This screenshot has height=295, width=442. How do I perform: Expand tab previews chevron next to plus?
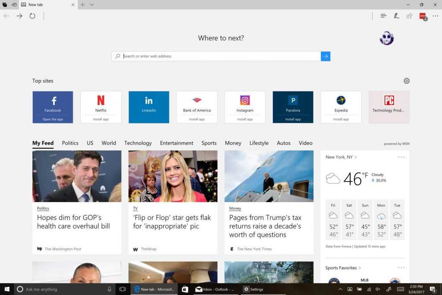coord(92,5)
